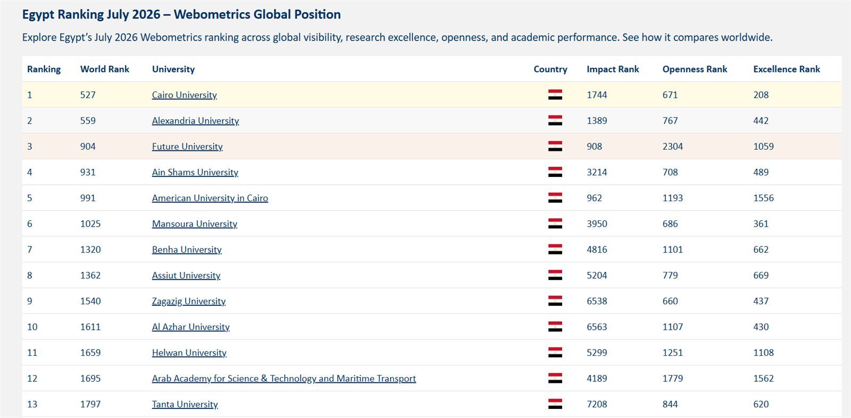
Task: Select impact rank value 6563
Action: (597, 327)
